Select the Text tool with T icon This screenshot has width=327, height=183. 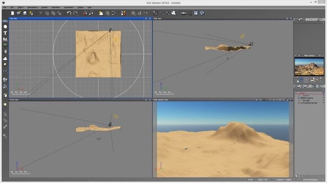pos(5,33)
